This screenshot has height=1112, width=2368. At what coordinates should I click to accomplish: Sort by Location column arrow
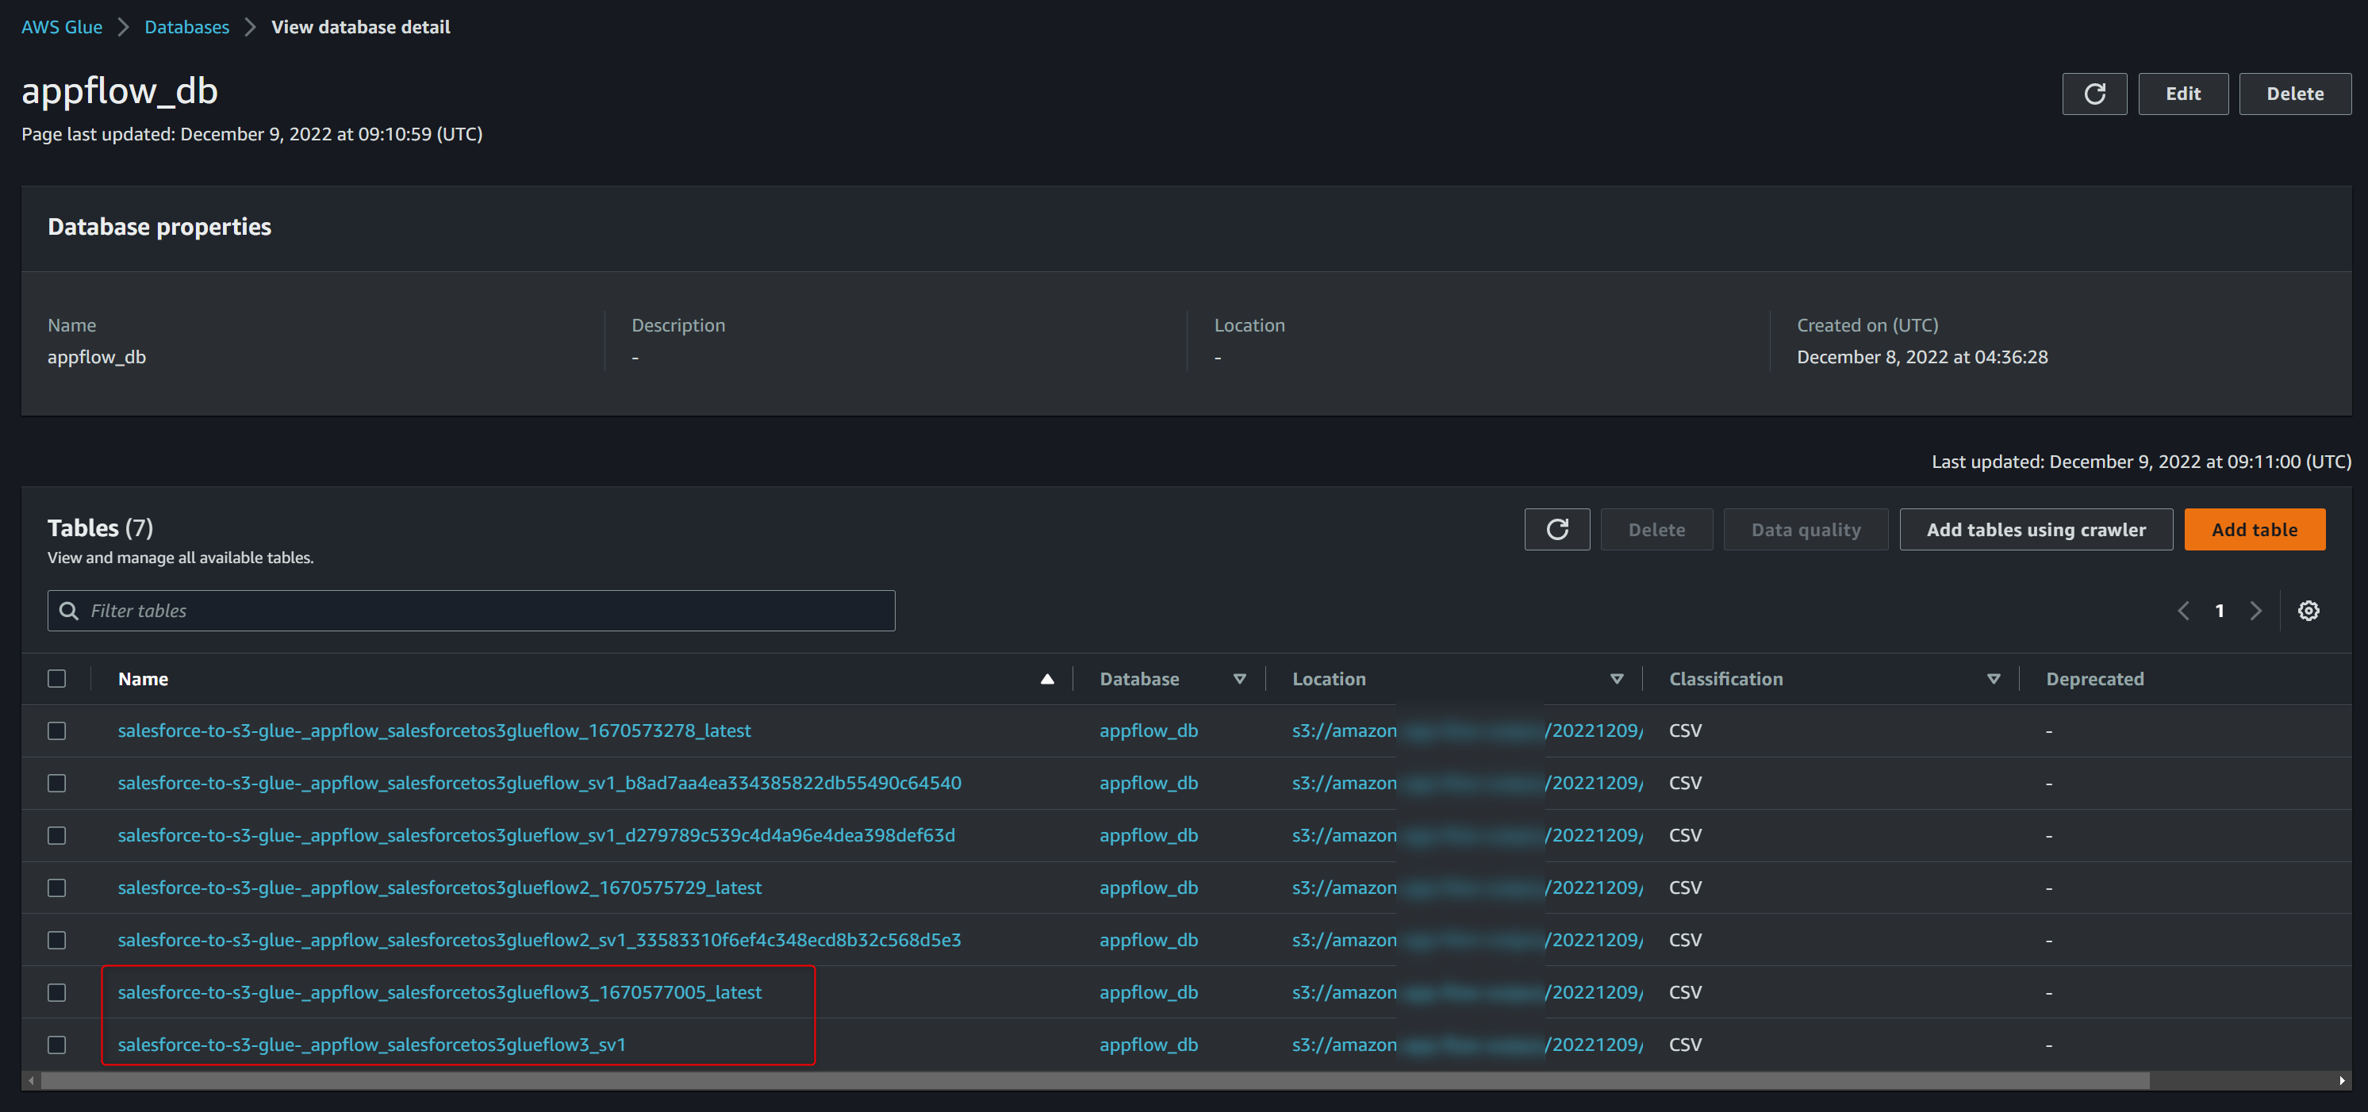click(x=1616, y=679)
